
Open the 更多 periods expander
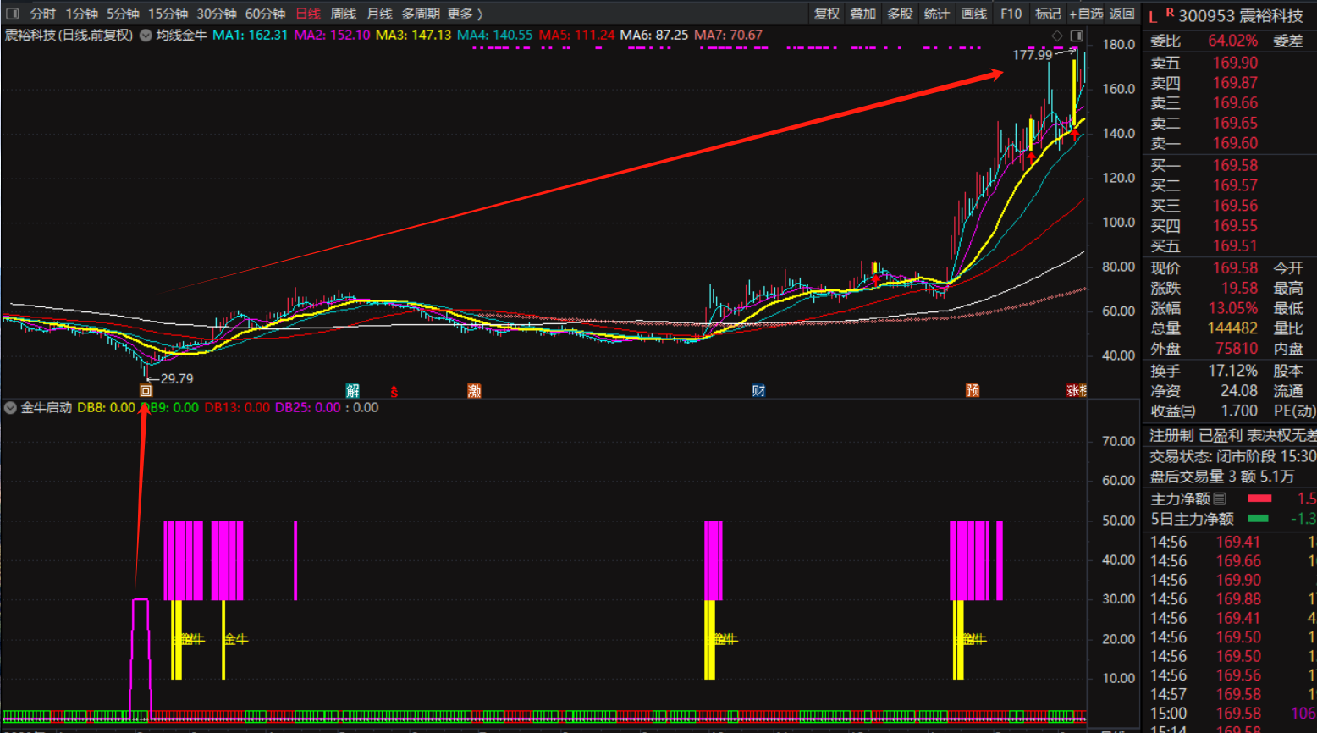pyautogui.click(x=465, y=14)
